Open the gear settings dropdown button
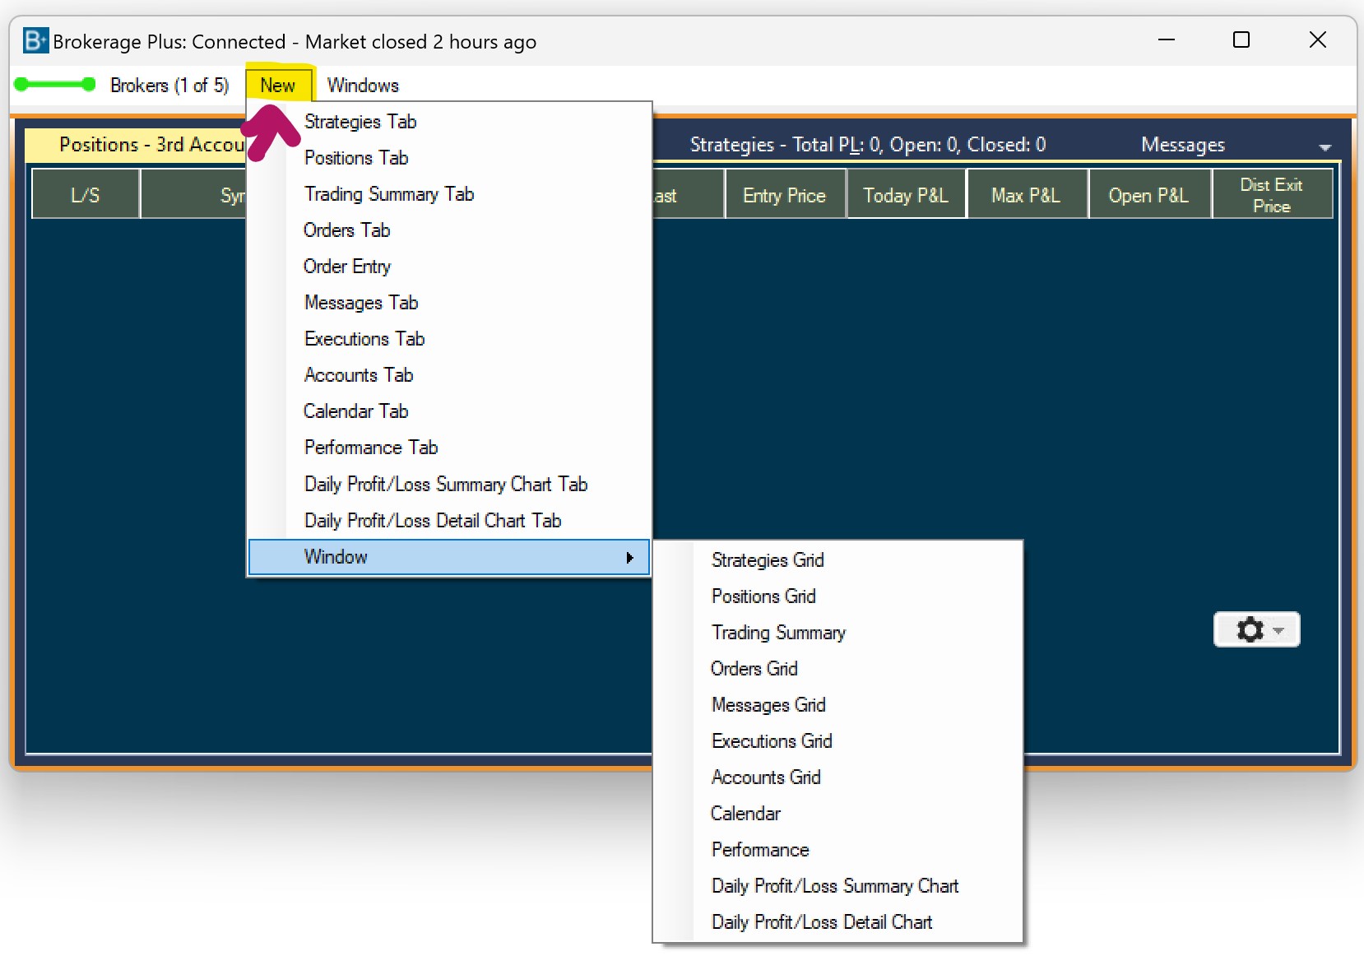 pos(1256,630)
